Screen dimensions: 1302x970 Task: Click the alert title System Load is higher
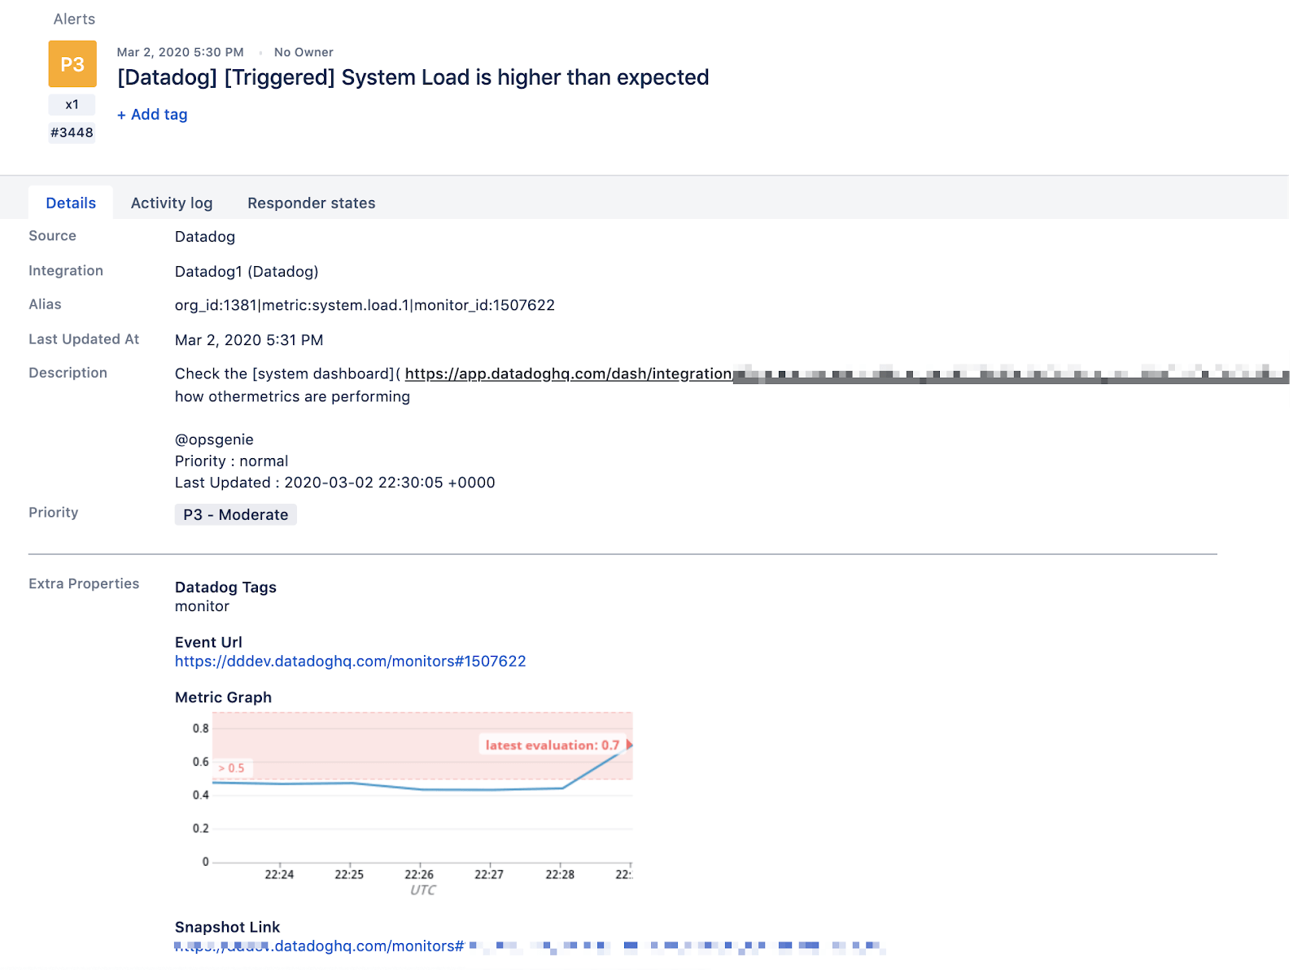click(413, 77)
